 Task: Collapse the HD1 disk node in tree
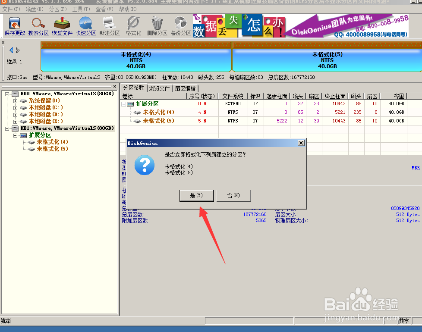[7, 128]
